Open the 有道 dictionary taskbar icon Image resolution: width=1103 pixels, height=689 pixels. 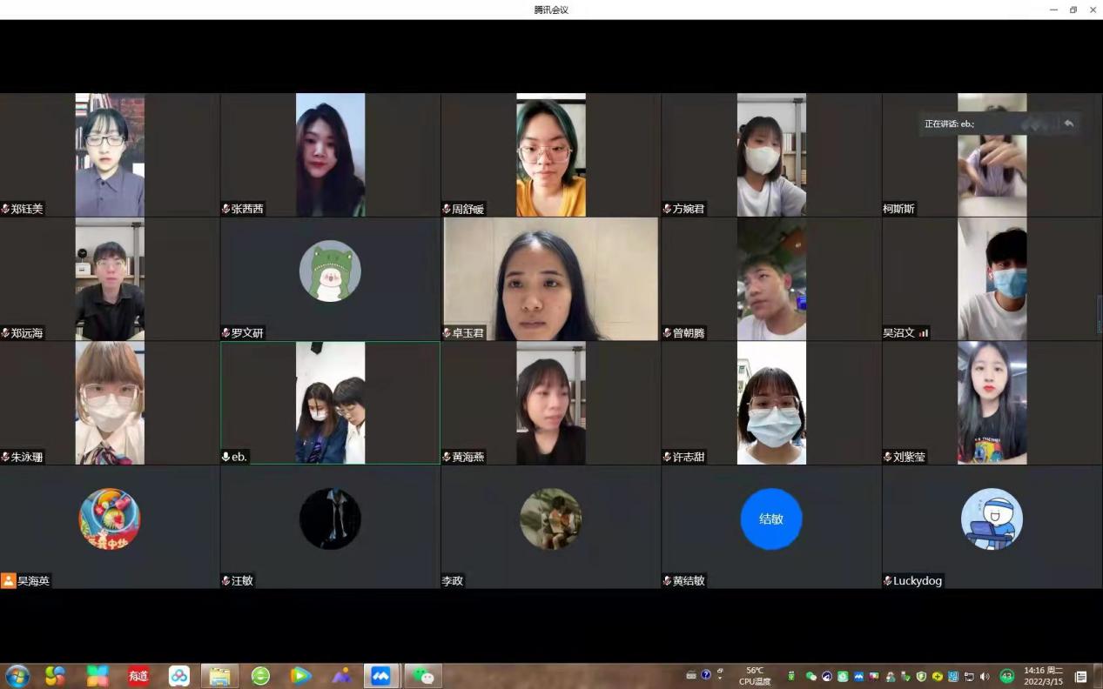pyautogui.click(x=138, y=676)
